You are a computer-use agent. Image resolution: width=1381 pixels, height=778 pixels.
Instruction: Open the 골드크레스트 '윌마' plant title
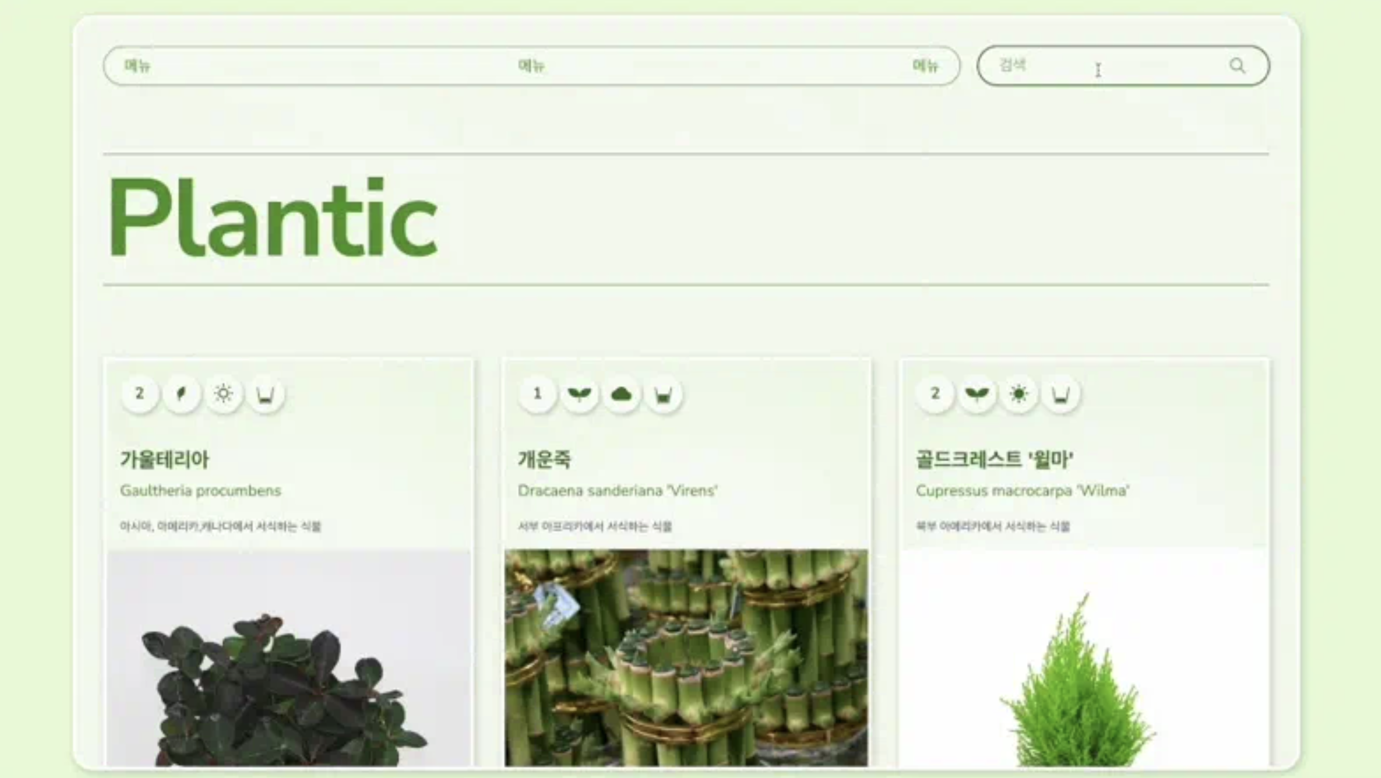(995, 460)
